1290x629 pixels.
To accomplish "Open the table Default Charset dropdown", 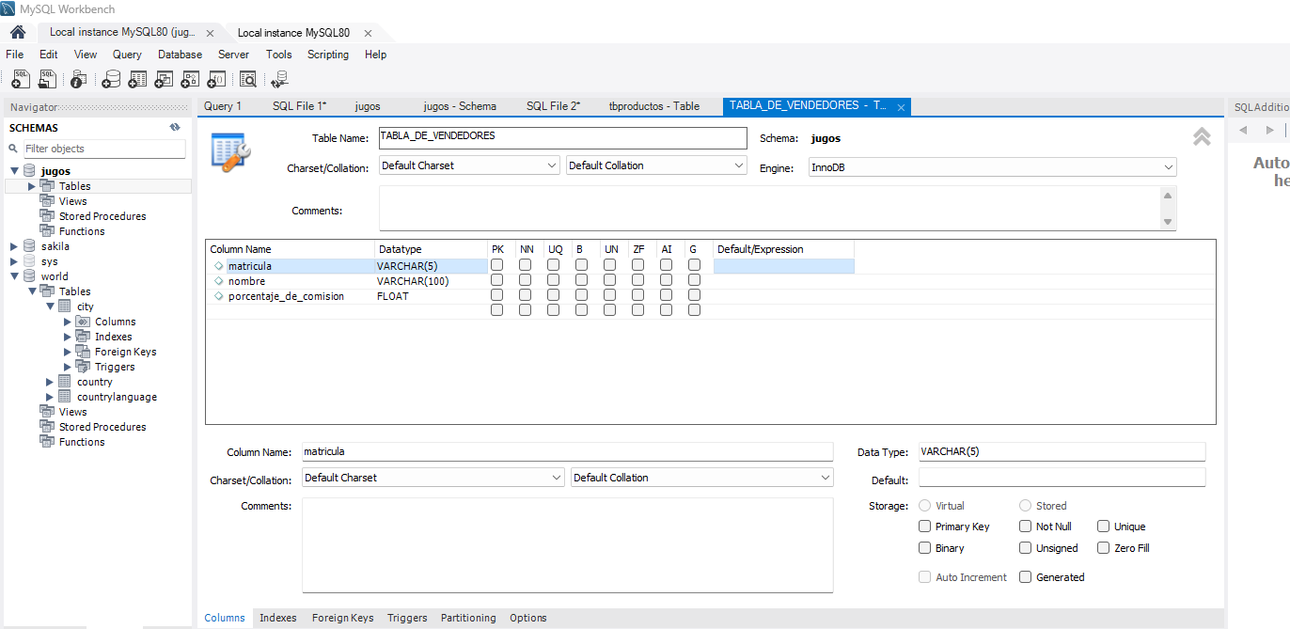I will pyautogui.click(x=469, y=165).
